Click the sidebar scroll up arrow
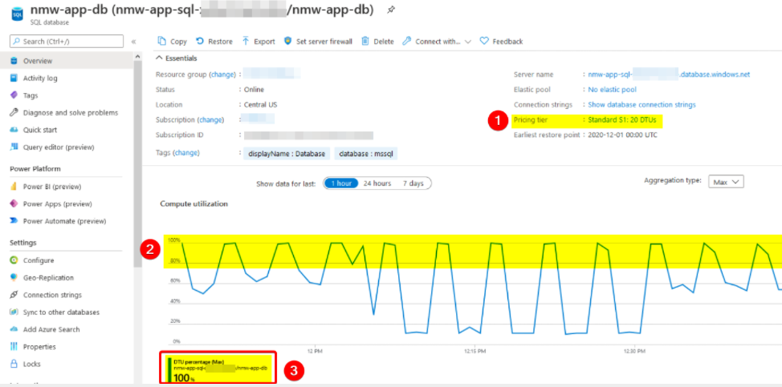782x387 pixels. [137, 56]
